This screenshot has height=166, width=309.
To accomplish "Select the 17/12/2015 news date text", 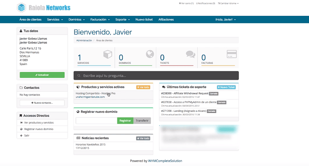I will 82,148.
